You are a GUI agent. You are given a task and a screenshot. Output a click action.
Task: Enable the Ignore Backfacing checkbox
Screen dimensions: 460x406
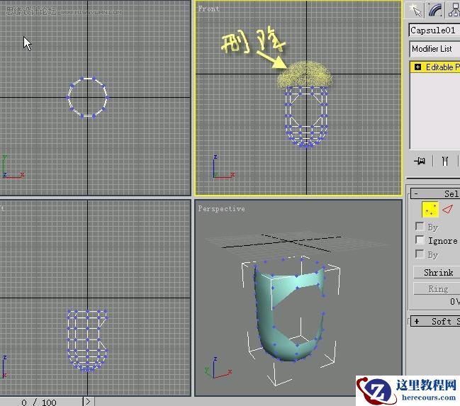(x=420, y=240)
